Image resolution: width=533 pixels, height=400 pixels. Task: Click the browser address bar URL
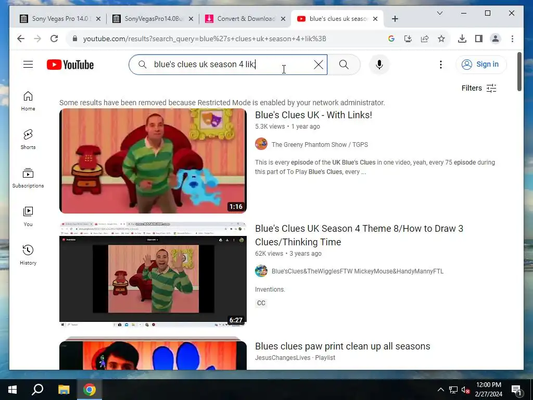[204, 39]
